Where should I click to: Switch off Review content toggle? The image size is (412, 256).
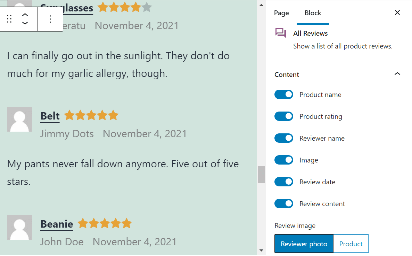point(284,204)
